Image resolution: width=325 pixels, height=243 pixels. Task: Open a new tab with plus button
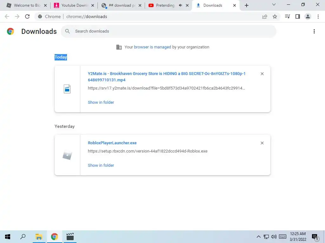coord(246,5)
